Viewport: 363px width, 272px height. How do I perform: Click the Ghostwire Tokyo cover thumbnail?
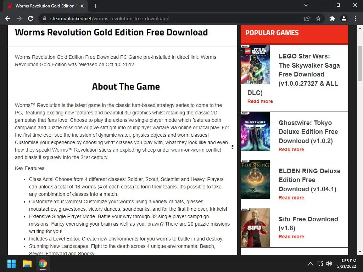pyautogui.click(x=255, y=131)
